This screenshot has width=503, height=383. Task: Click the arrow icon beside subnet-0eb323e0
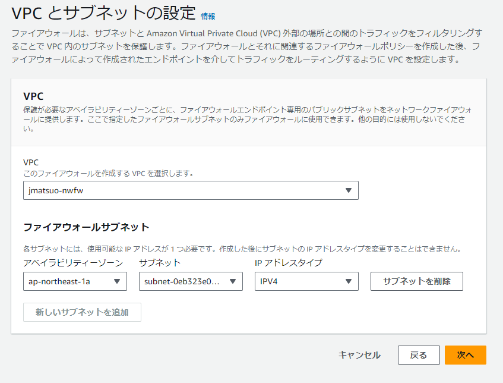coord(233,281)
